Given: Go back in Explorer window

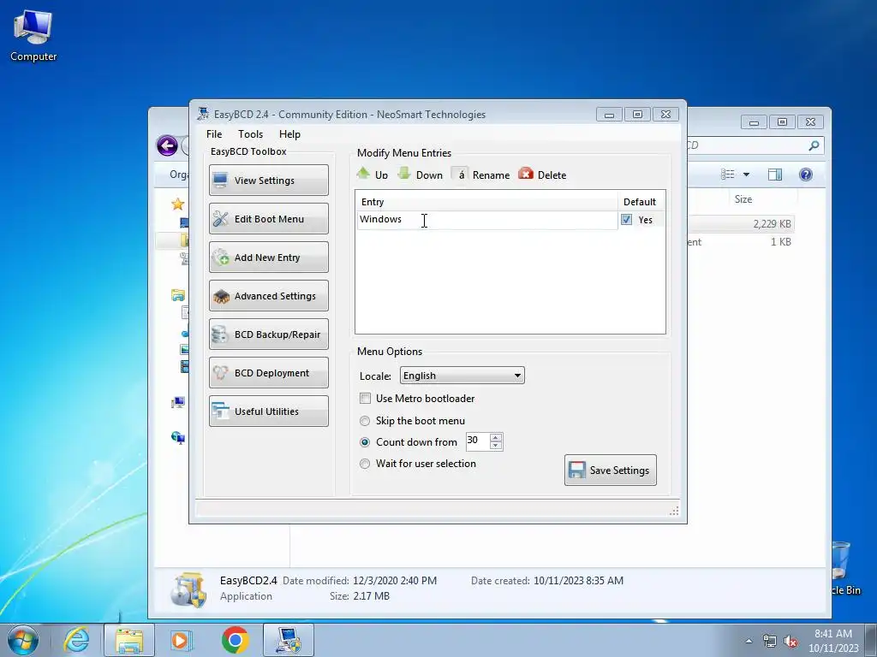Looking at the screenshot, I should pos(167,145).
